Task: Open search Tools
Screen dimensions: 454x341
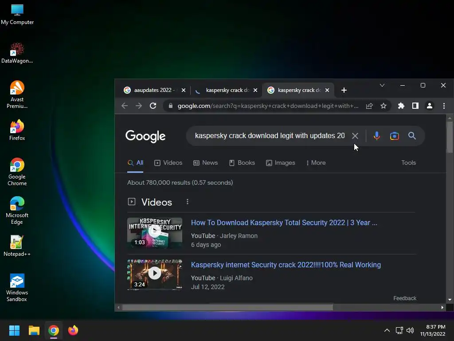Action: [x=408, y=163]
